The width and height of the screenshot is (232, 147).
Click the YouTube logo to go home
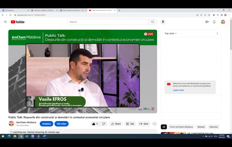18,22
